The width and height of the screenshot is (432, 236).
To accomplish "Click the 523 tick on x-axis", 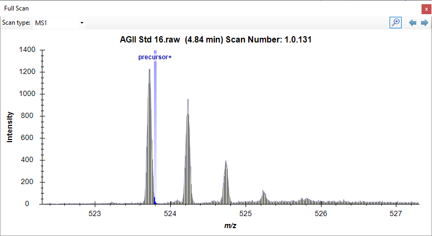I will [95, 213].
